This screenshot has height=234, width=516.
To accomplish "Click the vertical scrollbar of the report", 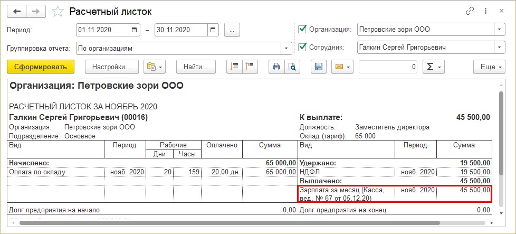I will (501, 134).
